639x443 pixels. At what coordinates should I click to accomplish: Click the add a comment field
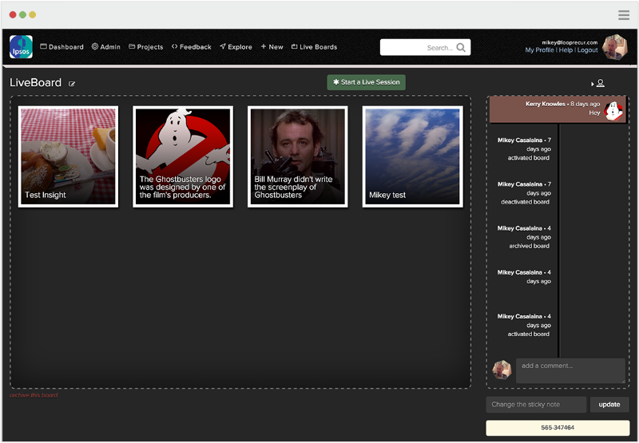(x=570, y=370)
